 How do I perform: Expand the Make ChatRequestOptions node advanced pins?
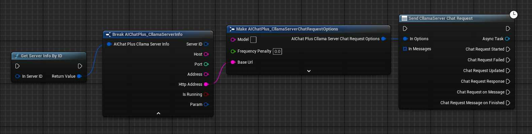tap(309, 71)
